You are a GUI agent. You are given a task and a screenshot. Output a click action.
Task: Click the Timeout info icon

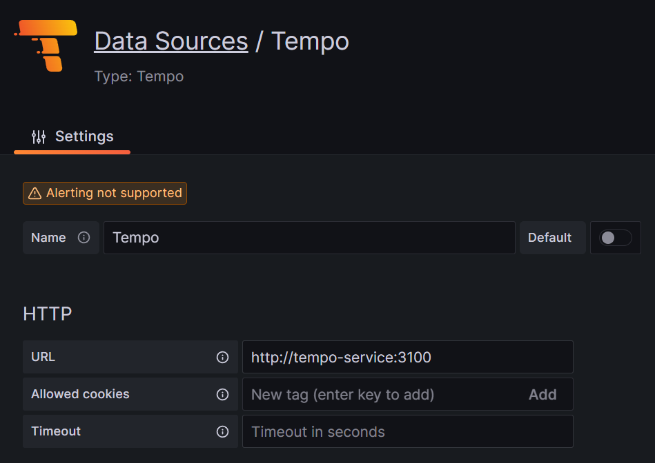[222, 431]
